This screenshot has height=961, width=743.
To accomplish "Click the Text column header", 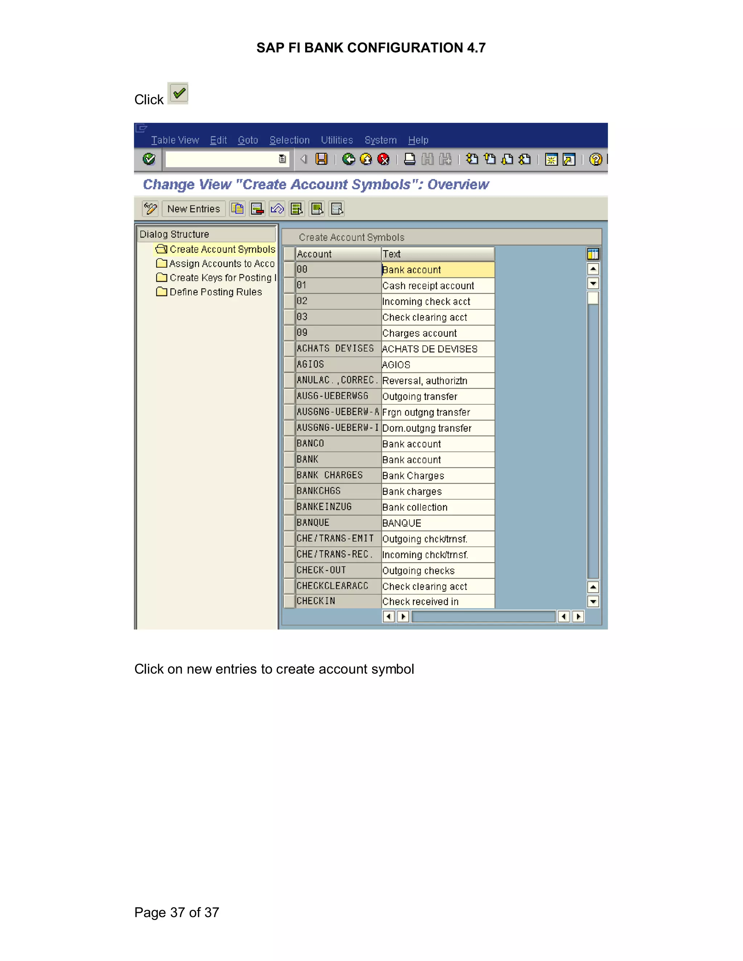I will (x=438, y=254).
